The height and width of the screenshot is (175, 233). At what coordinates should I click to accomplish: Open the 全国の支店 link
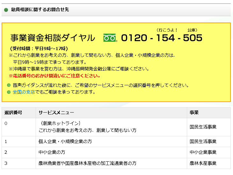24,92
